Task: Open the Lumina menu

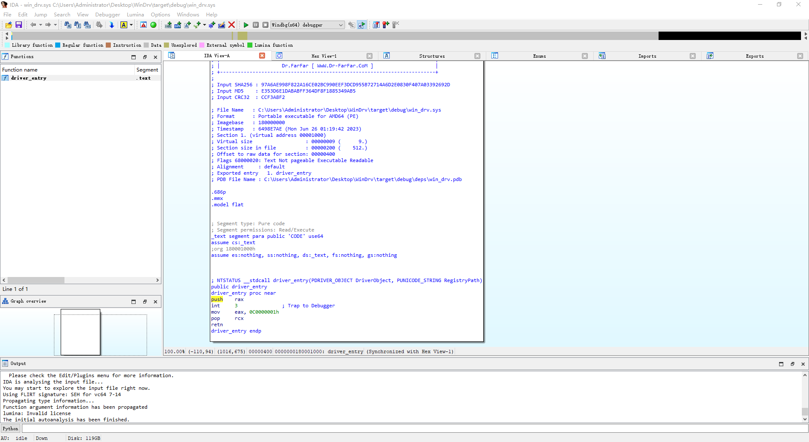Action: [x=135, y=14]
